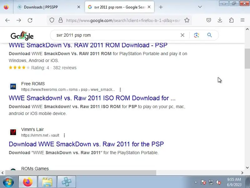250x188 pixels.
Task: Open Action Center flag icon
Action: [x=203, y=182]
